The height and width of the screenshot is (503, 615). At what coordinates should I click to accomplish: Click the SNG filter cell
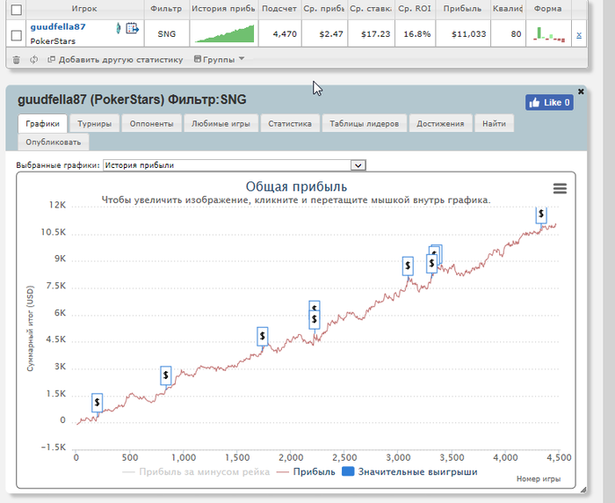click(x=167, y=34)
